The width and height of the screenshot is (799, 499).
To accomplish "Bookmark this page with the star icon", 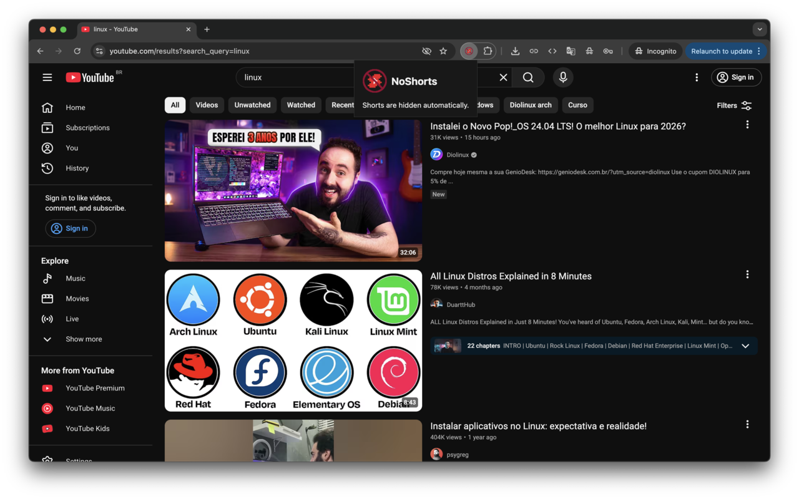I will coord(443,51).
